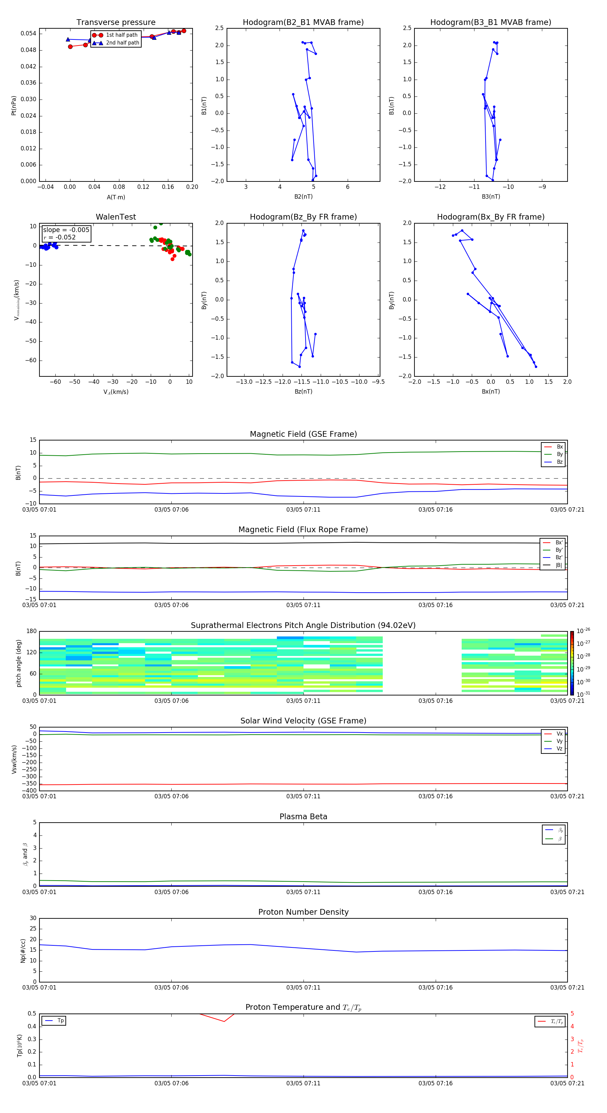Select 'By' in GSE magnetic field legend

(x=553, y=454)
